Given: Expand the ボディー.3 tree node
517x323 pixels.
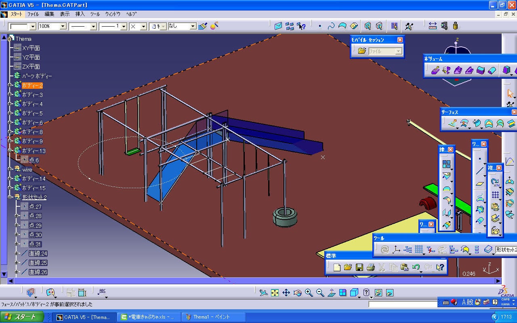Looking at the screenshot, I should point(10,94).
